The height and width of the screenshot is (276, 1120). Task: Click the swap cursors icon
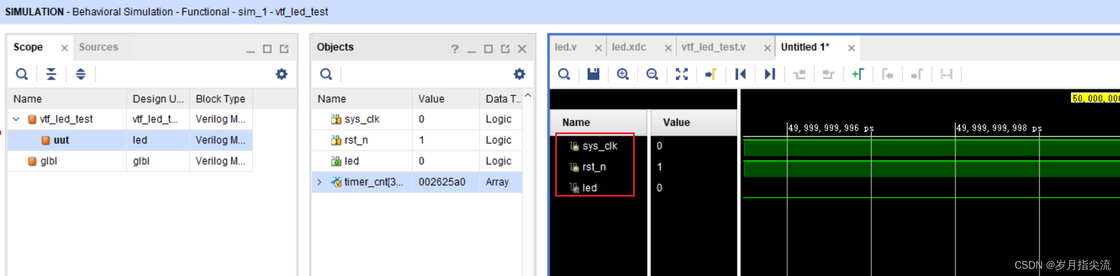[x=946, y=74]
